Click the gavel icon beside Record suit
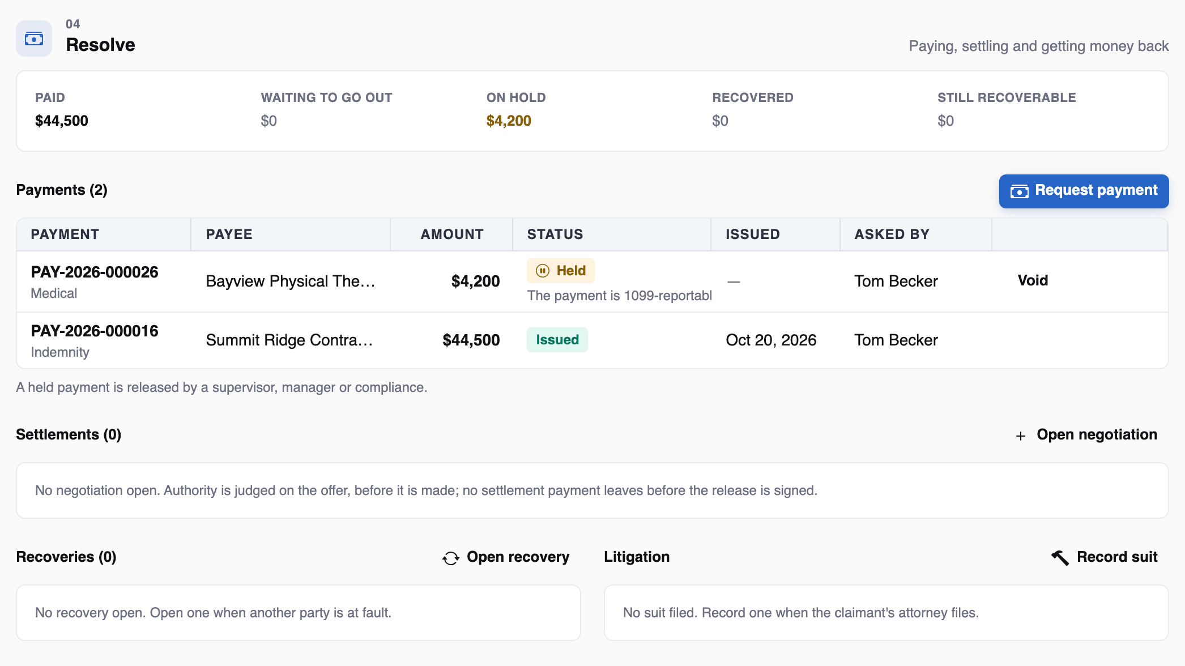This screenshot has height=666, width=1185. click(x=1060, y=557)
